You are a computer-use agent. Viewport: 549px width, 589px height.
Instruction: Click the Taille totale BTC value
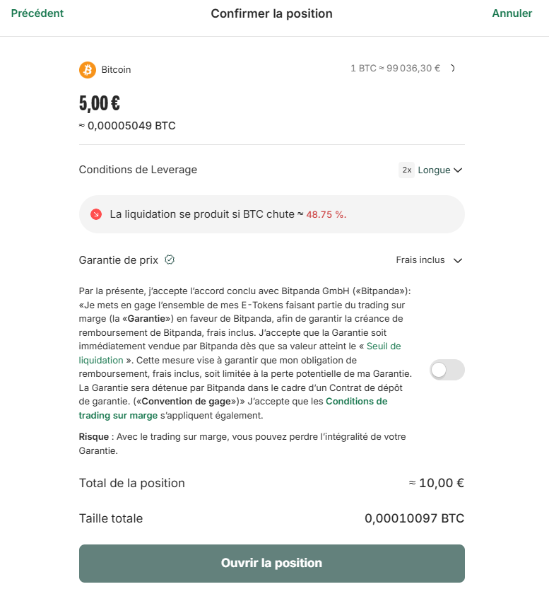coord(414,518)
